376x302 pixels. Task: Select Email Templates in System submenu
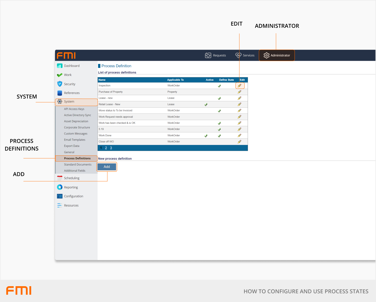75,140
